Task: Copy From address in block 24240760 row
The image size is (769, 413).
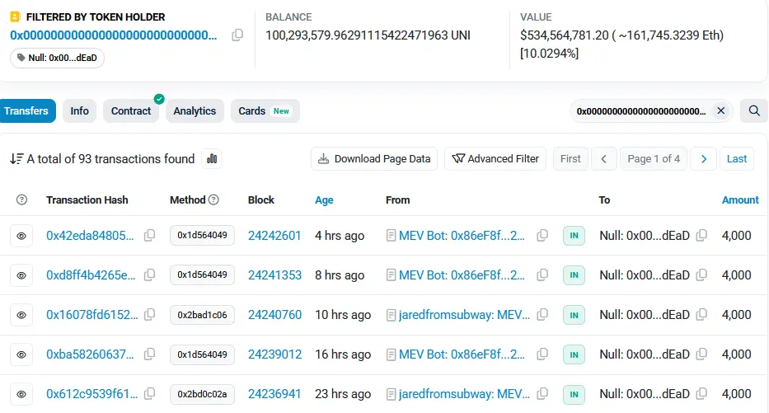Action: [542, 314]
